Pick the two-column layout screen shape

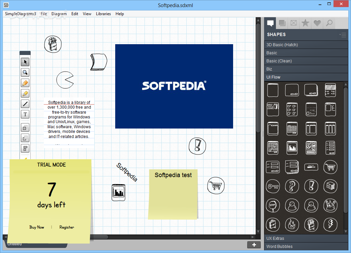pyautogui.click(x=311, y=129)
